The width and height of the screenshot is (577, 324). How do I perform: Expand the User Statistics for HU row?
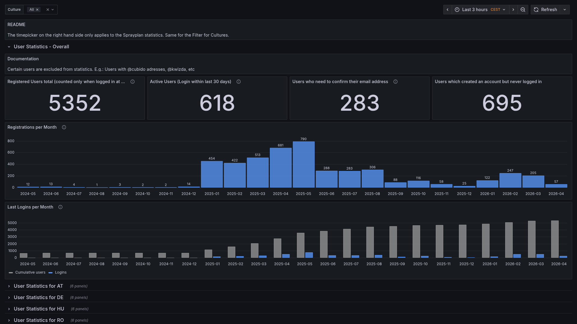39,309
